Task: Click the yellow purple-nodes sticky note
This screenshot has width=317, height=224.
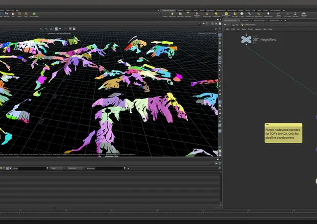Action: click(283, 132)
